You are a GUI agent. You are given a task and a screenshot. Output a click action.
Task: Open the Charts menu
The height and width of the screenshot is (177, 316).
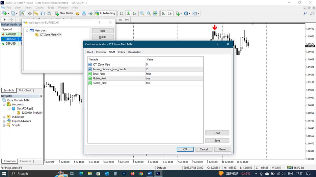pos(39,8)
